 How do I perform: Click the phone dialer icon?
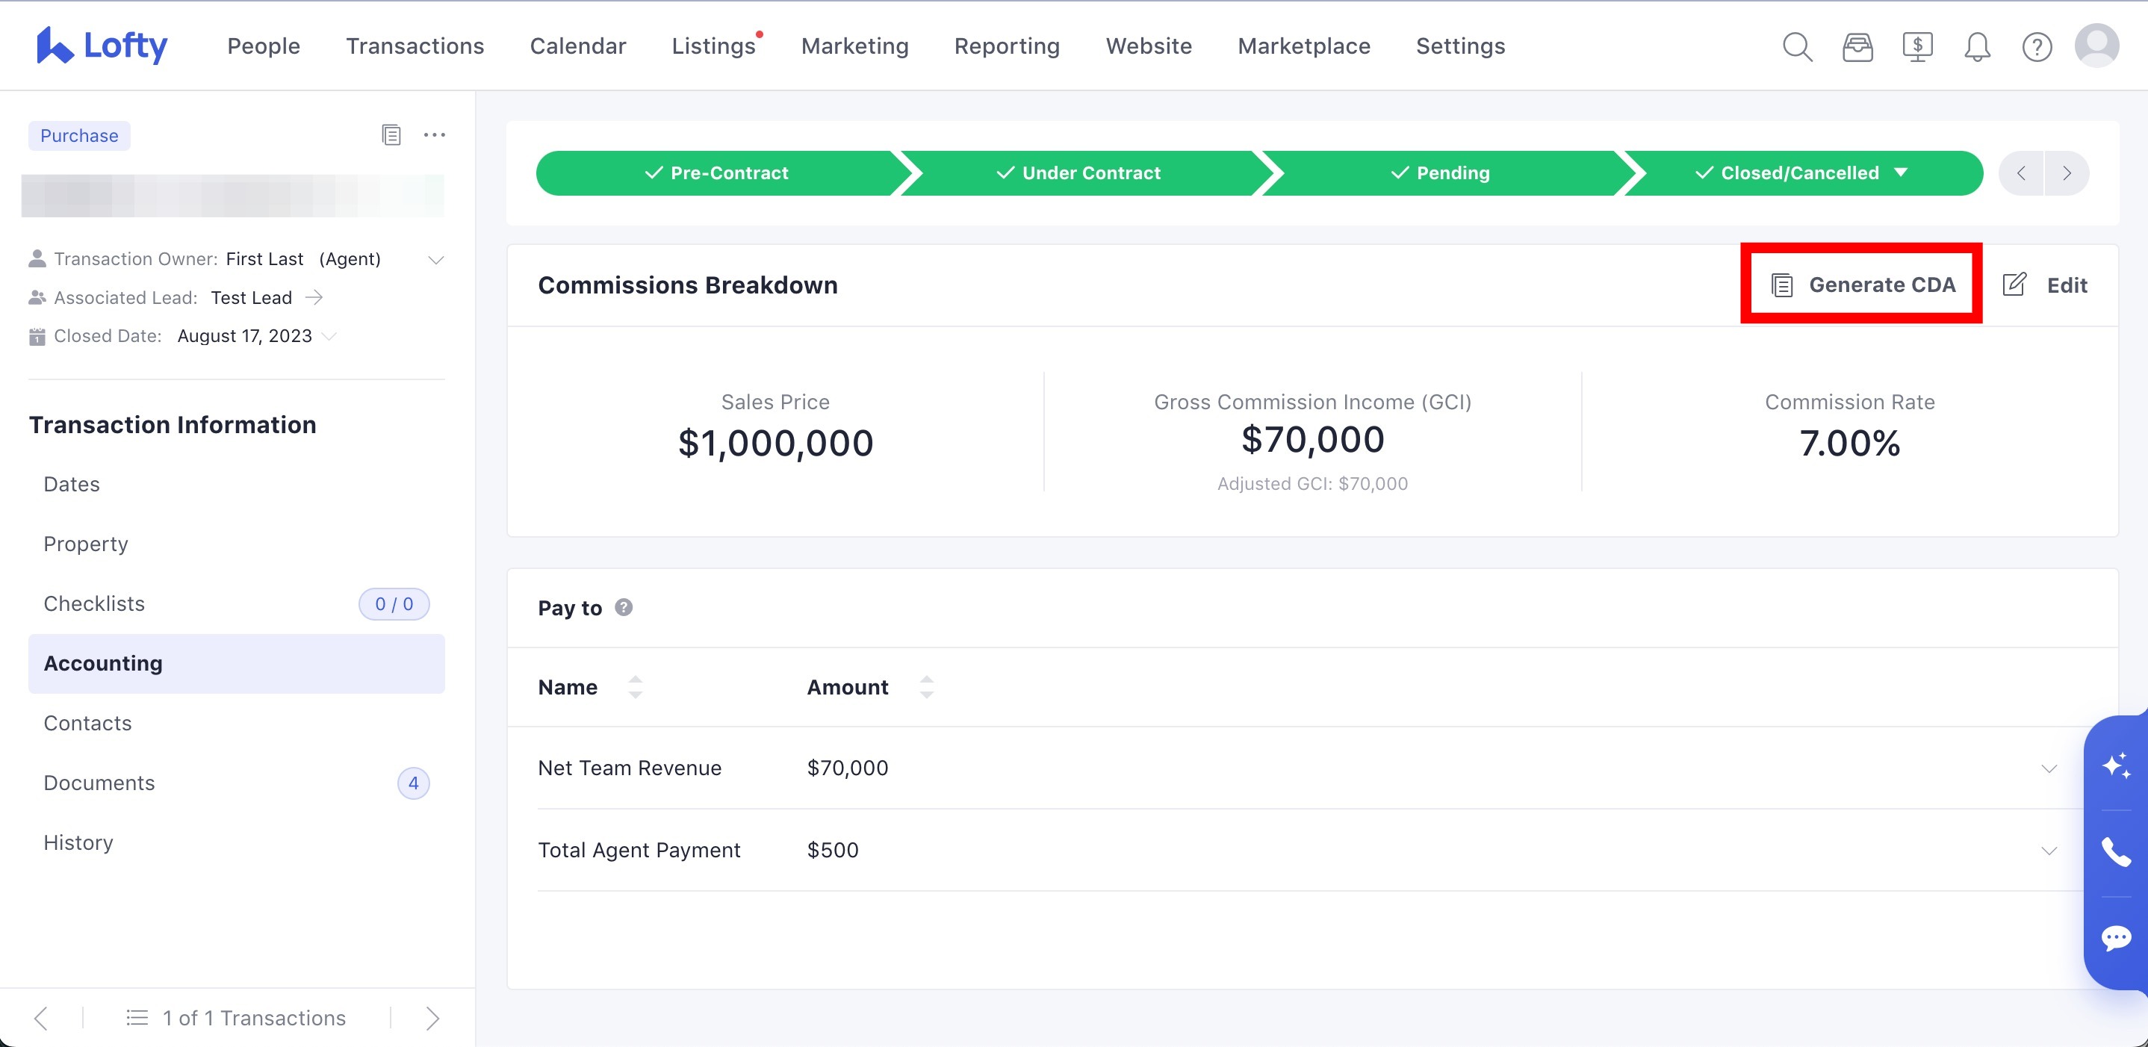point(2117,852)
